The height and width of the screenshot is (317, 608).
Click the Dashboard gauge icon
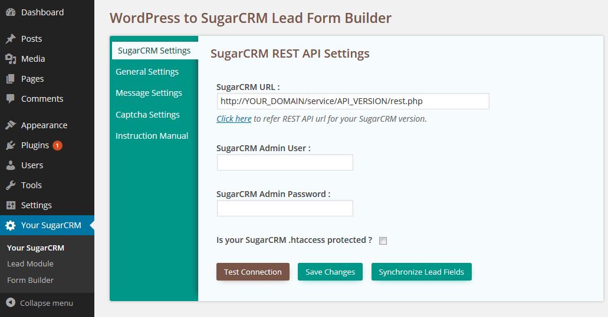point(11,12)
